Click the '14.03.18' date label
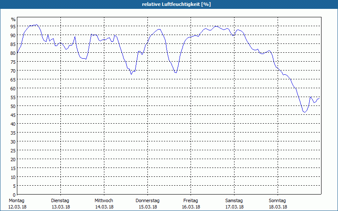The image size is (338, 211). tap(104, 207)
